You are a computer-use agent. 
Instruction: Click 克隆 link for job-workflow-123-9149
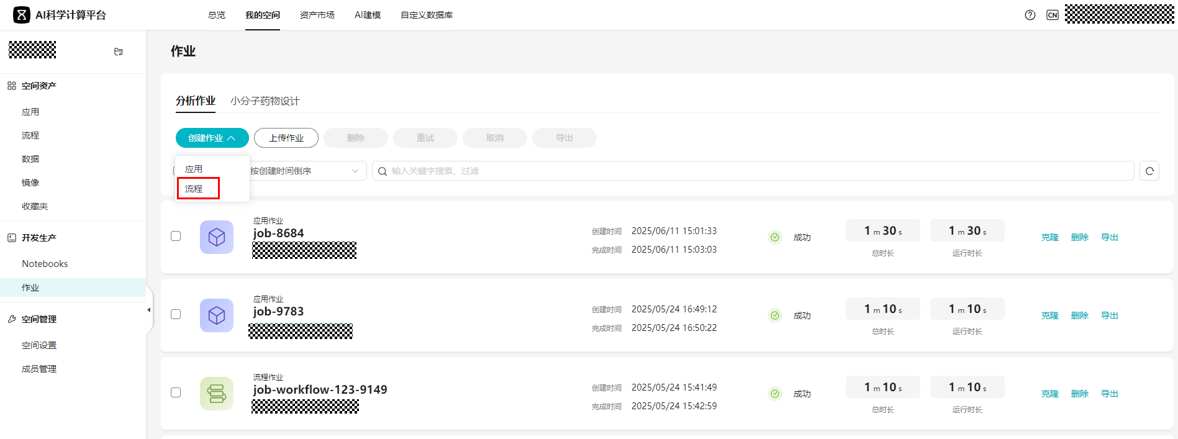coord(1050,394)
